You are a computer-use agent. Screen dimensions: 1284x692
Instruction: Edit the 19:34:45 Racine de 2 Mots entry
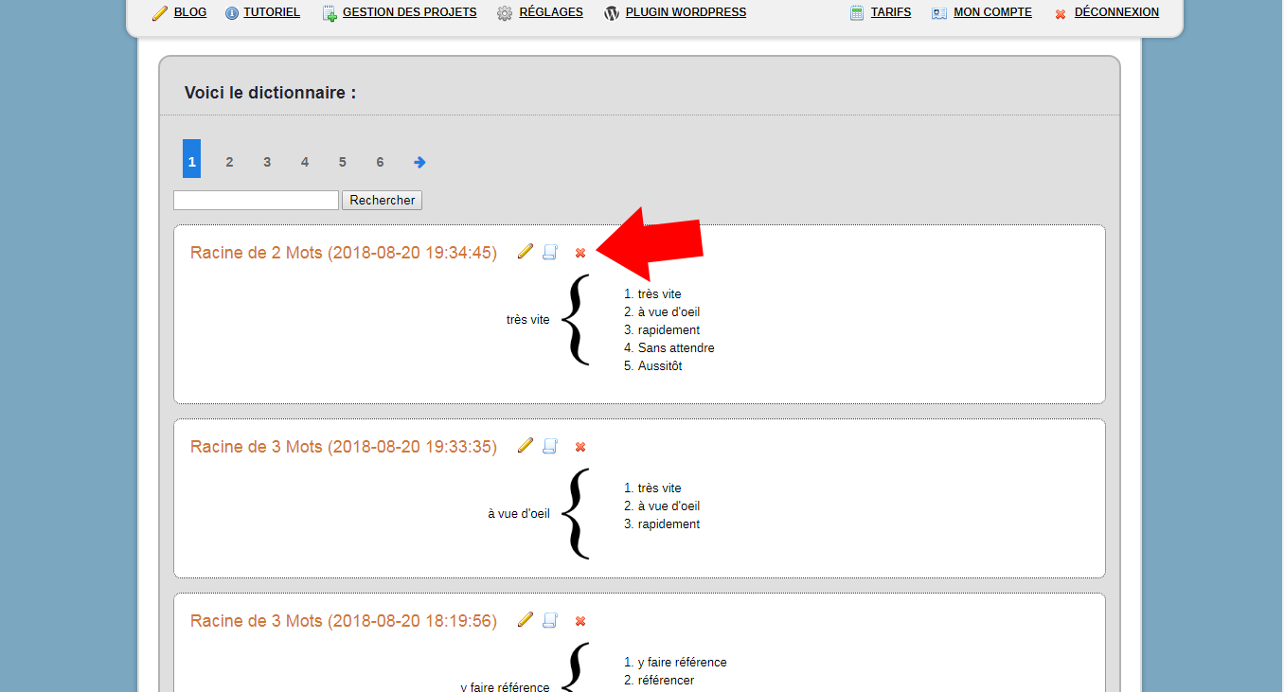[526, 252]
